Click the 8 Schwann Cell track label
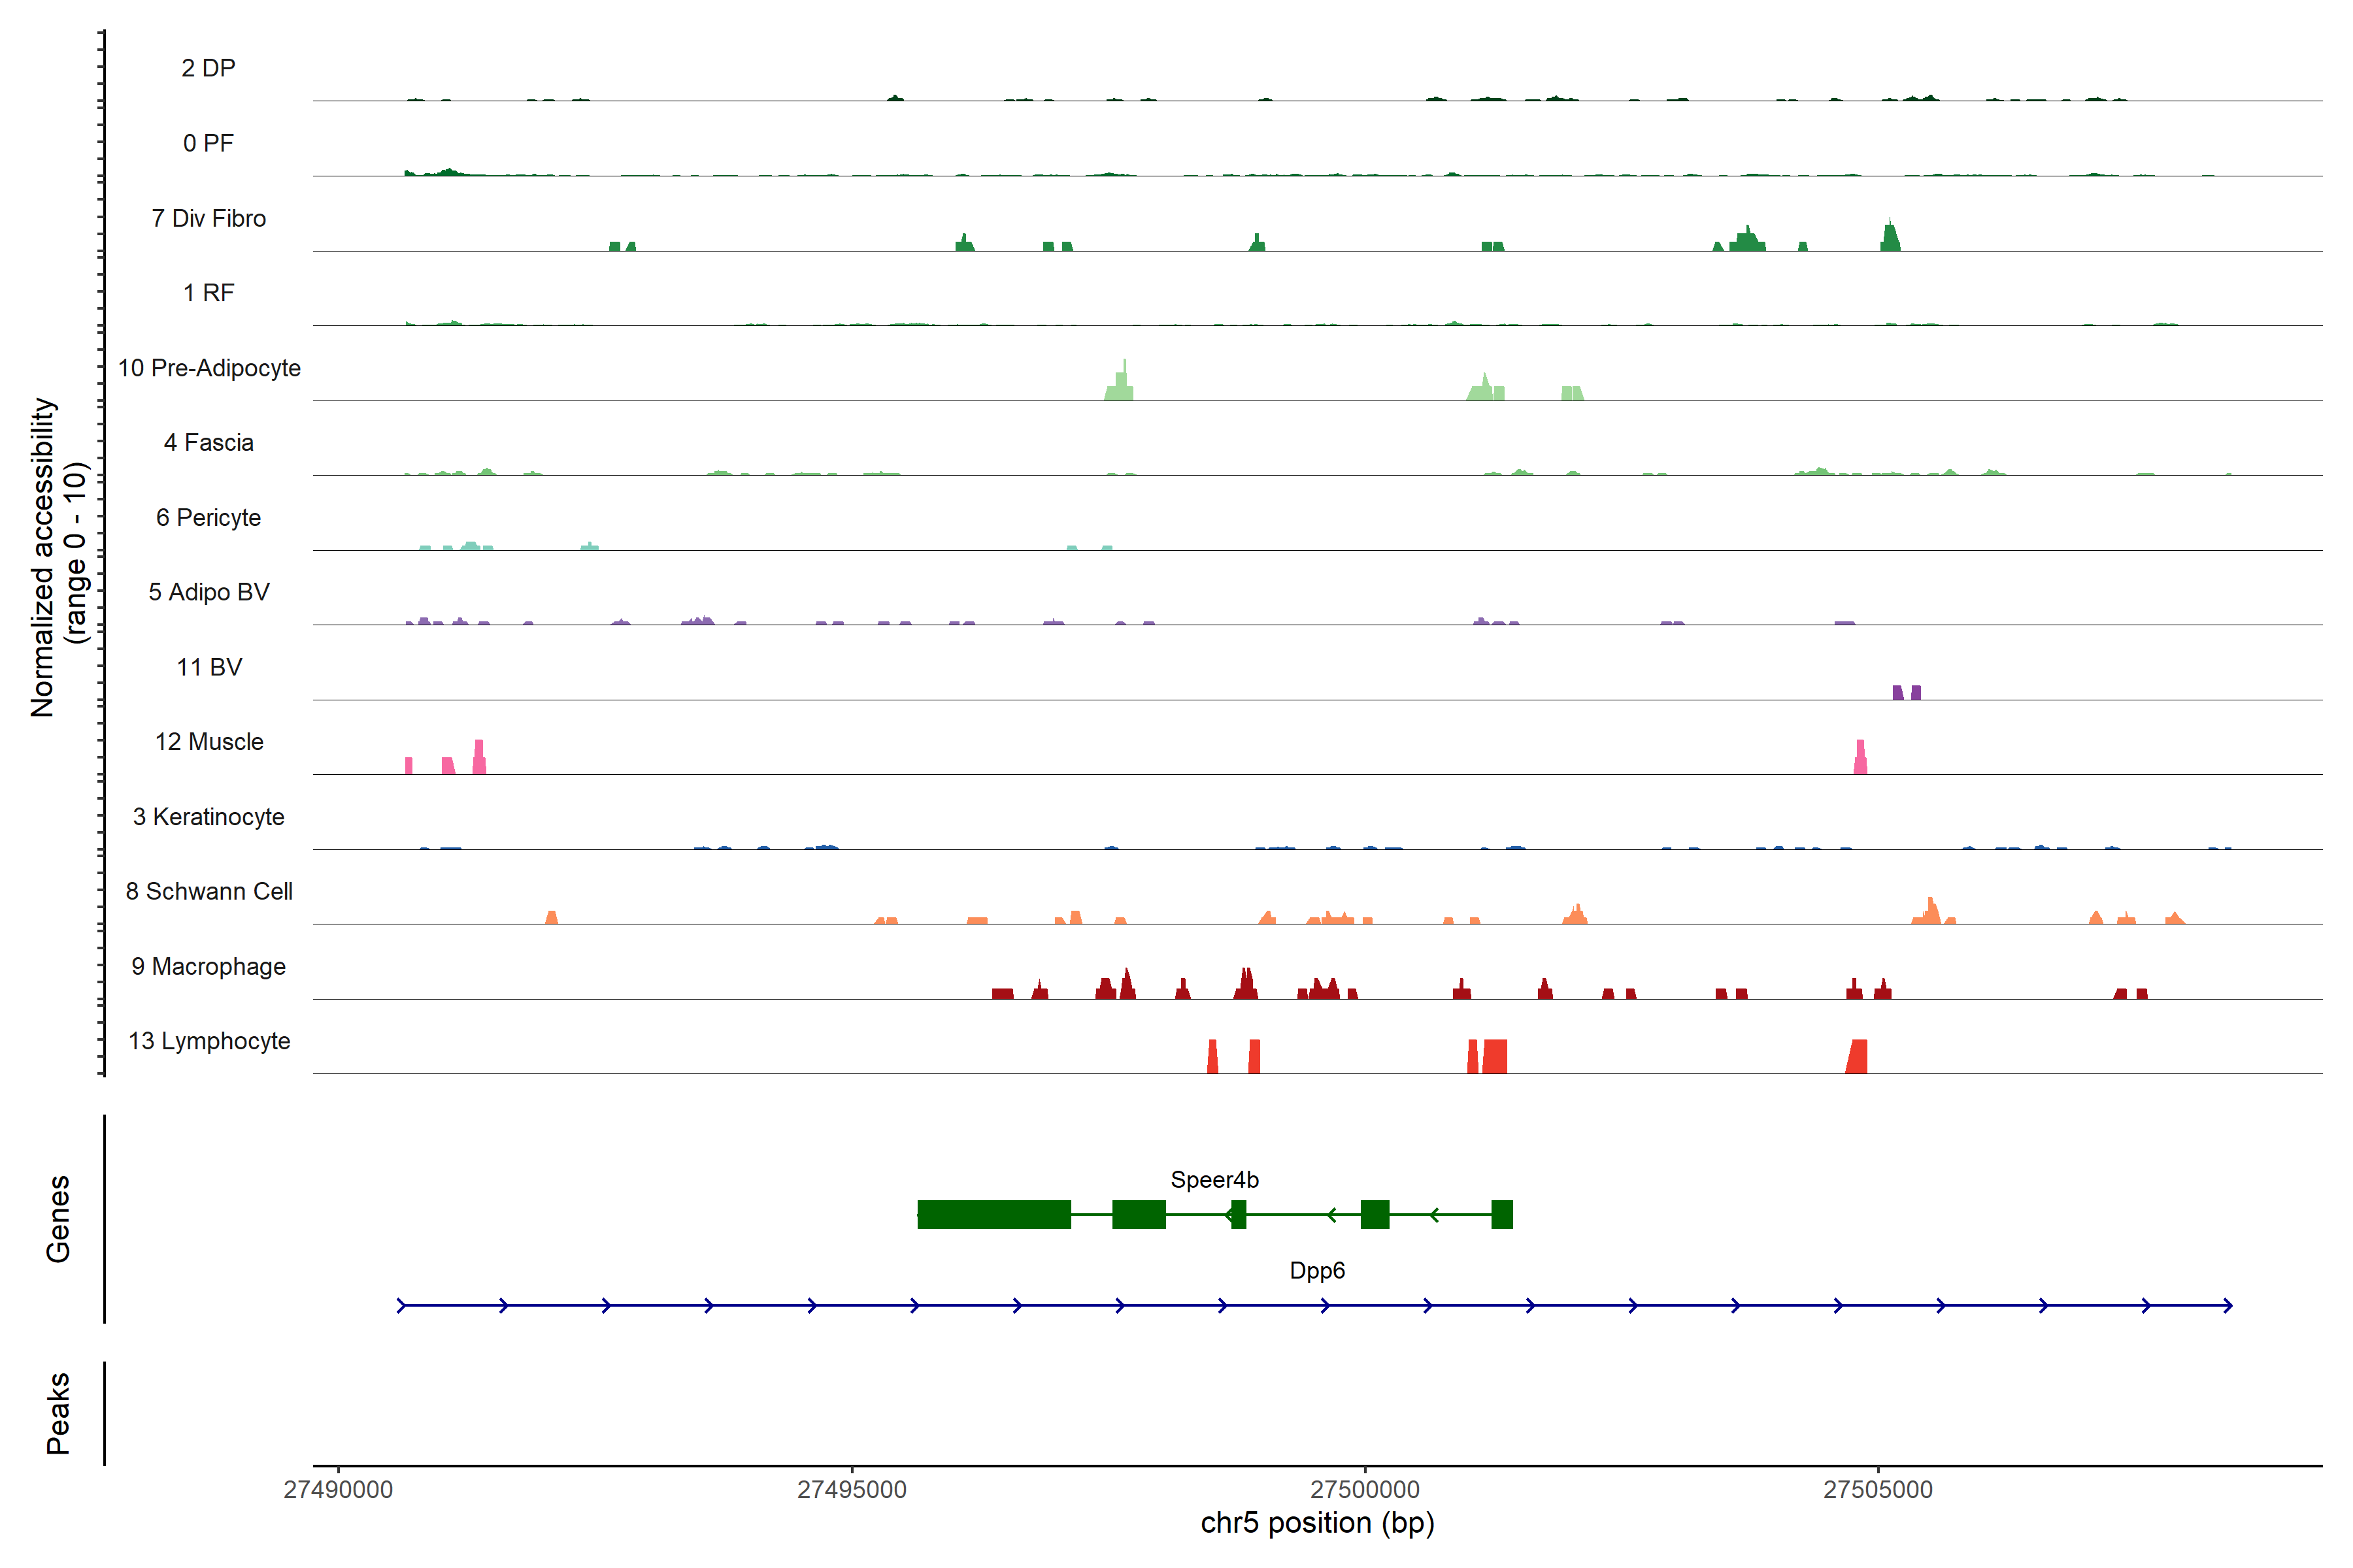Viewport: 2353px width, 1568px height. tap(209, 892)
